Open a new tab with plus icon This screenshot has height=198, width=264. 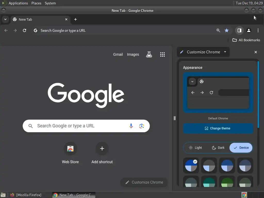coord(76,19)
